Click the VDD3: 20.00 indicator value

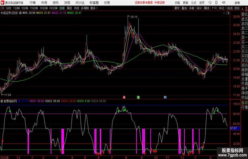pyautogui.click(x=68, y=101)
